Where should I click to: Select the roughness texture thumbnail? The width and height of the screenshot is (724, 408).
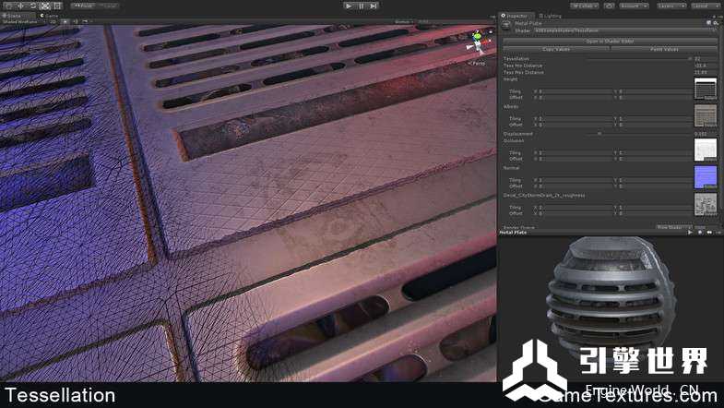(706, 205)
